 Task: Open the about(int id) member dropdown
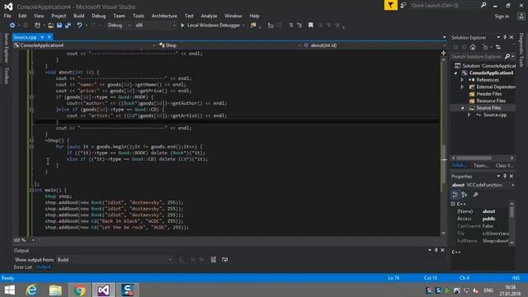tap(374, 45)
